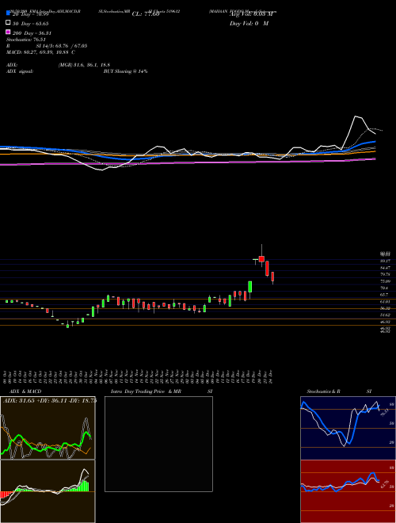Click the 75.09 price axis label
The height and width of the screenshot is (523, 396).
[385, 281]
